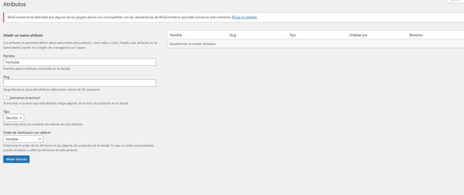Click the Slug label above the input

click(x=6, y=77)
